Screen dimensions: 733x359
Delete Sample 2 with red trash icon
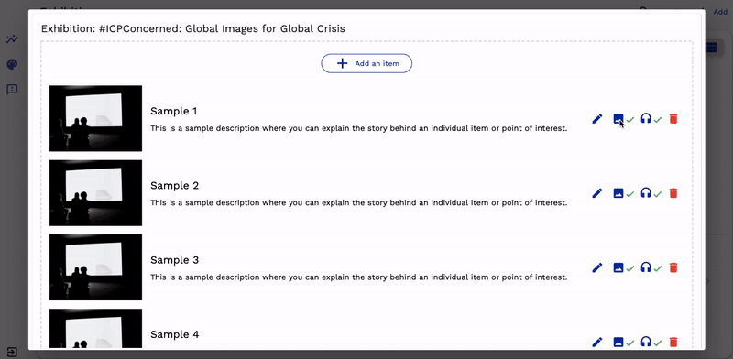tap(673, 193)
